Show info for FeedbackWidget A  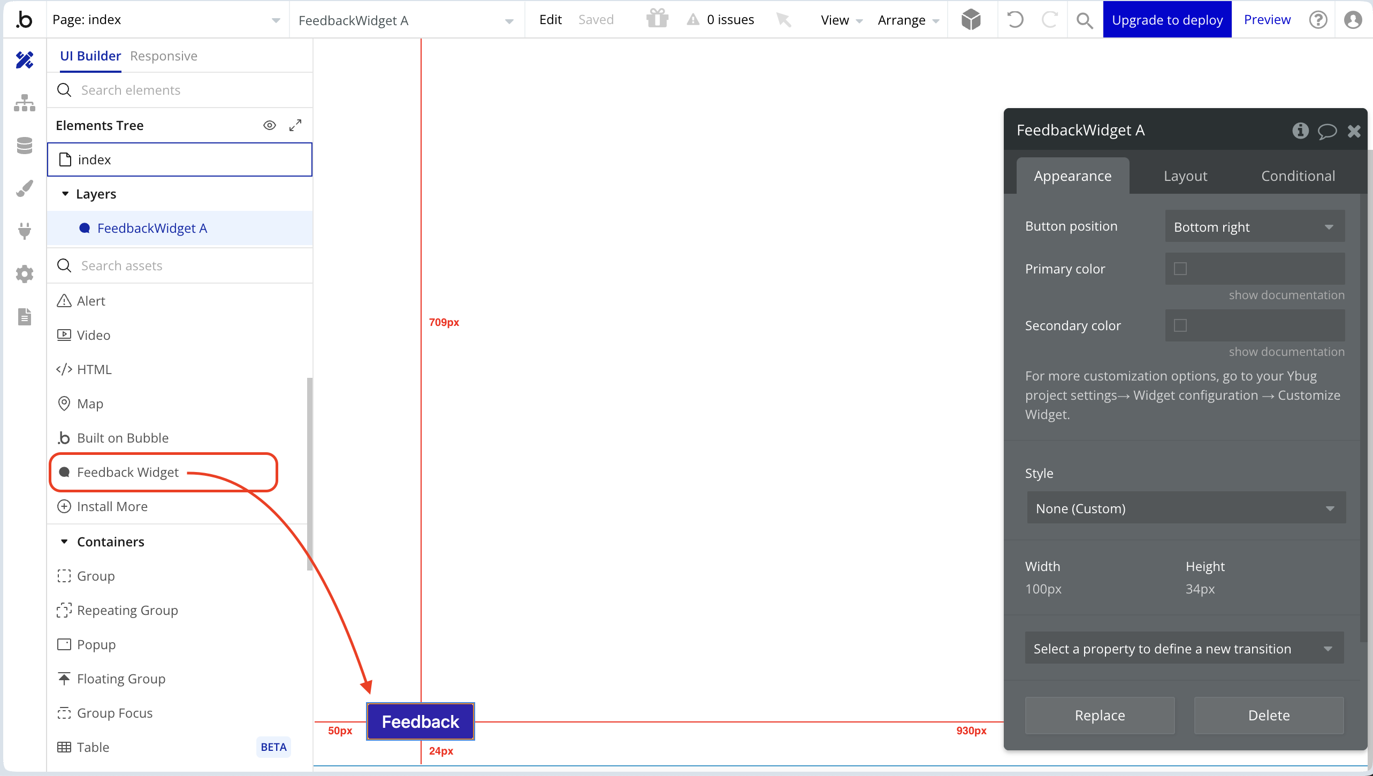1300,131
